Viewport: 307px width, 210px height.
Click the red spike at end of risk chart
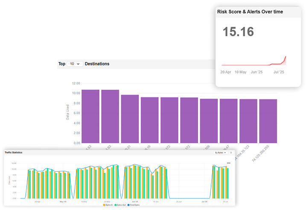click(284, 60)
